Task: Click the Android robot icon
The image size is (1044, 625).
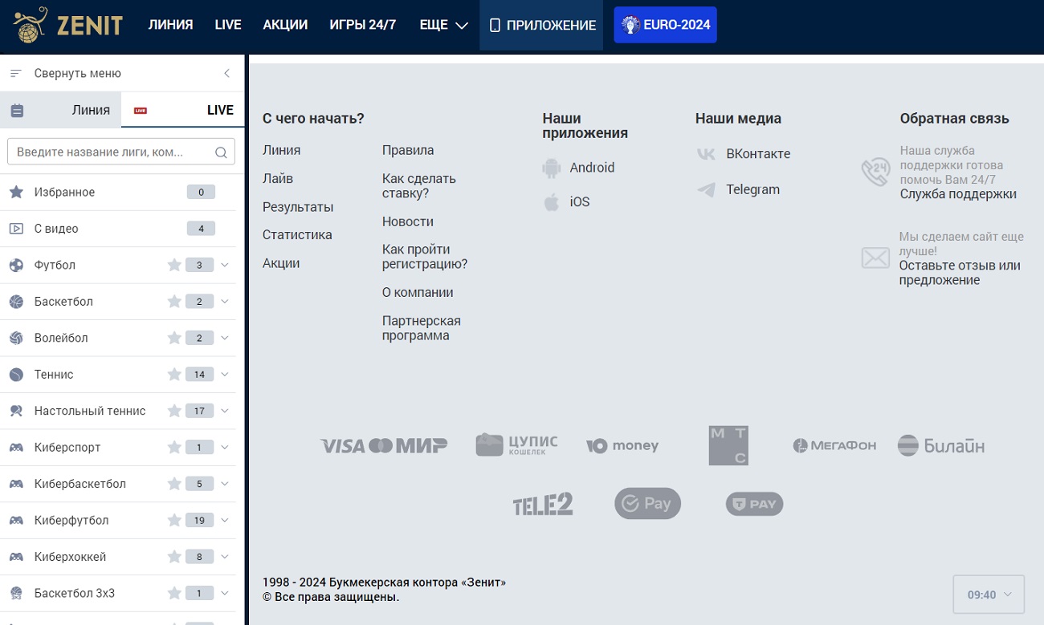Action: coord(551,168)
